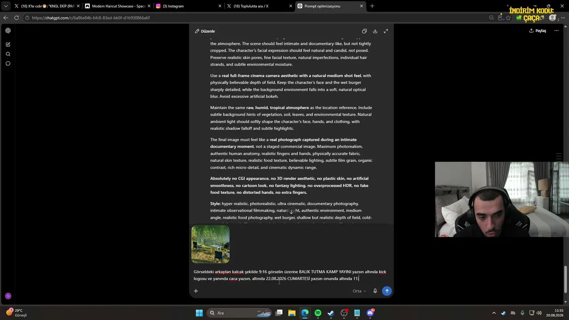
Task: Open Microsoft Edge from the taskbar
Action: tap(305, 313)
